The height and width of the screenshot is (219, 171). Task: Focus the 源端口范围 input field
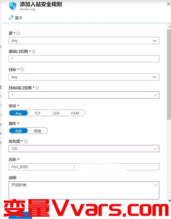(x=84, y=59)
